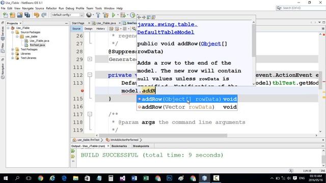
Task: Open Calculator from the taskbar
Action: (x=111, y=178)
